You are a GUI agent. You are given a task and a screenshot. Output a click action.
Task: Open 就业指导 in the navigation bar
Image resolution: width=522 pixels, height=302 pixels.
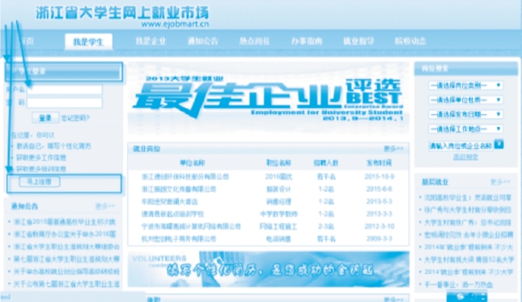click(x=359, y=41)
